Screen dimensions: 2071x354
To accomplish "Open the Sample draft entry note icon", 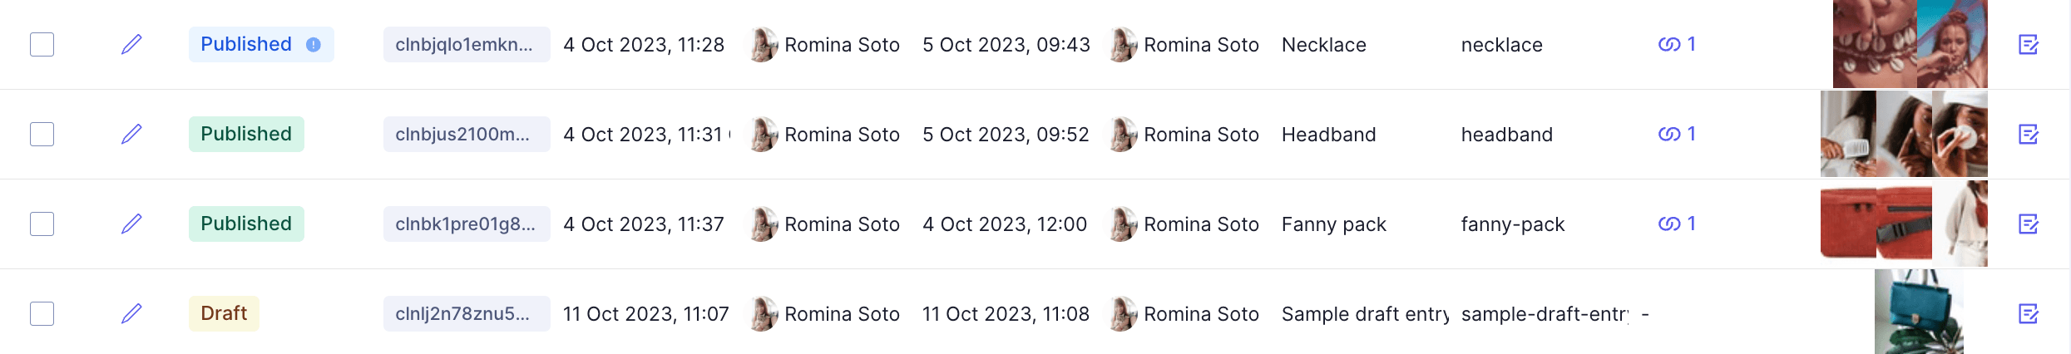I will [x=2029, y=313].
